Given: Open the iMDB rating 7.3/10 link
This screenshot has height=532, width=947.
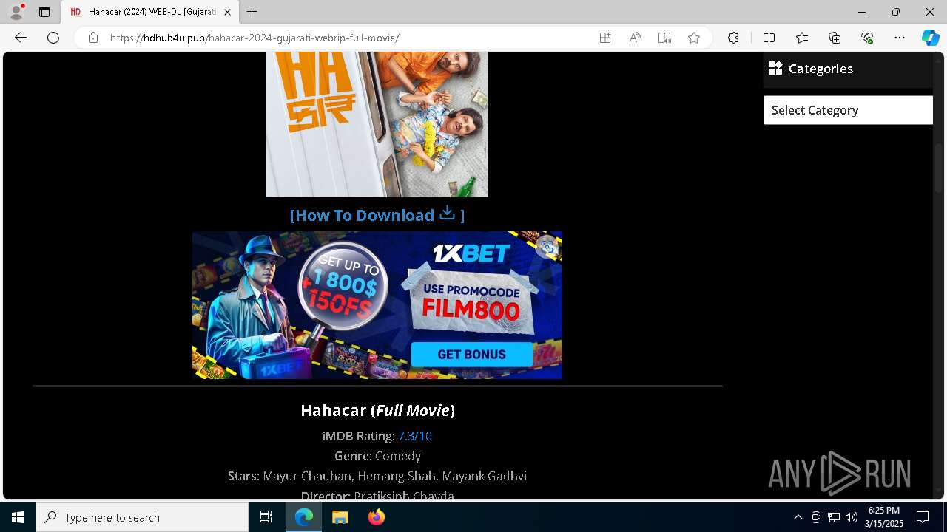Looking at the screenshot, I should click(x=415, y=436).
